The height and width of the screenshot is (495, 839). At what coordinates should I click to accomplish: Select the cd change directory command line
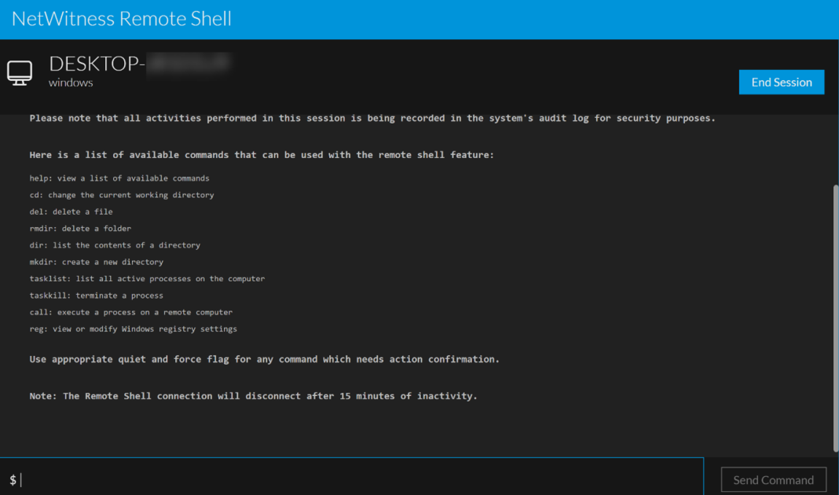[122, 194]
